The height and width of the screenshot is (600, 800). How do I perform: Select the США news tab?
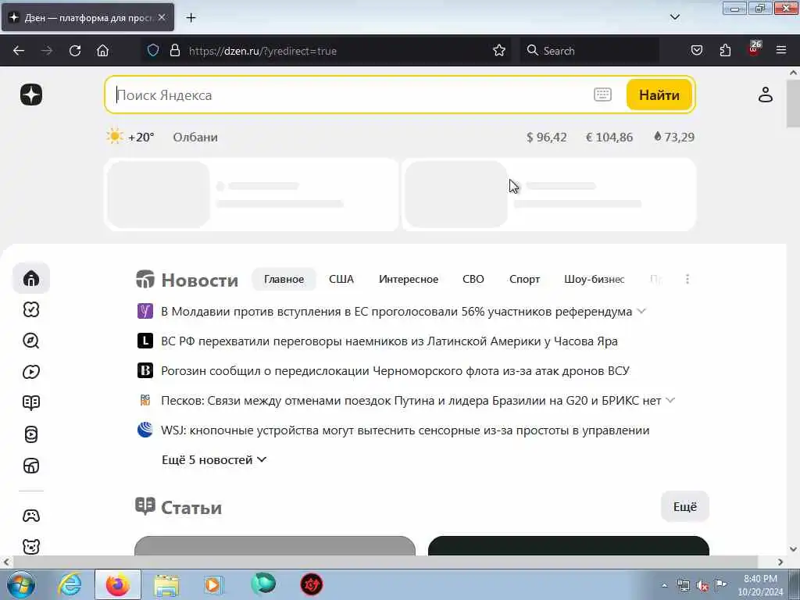(x=341, y=279)
